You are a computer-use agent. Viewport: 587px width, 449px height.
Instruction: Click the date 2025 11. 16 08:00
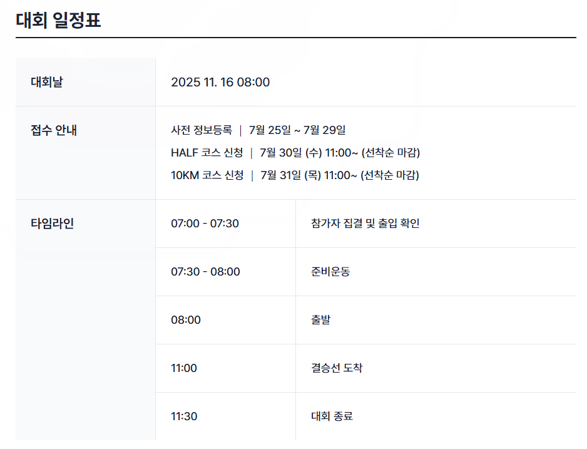220,82
